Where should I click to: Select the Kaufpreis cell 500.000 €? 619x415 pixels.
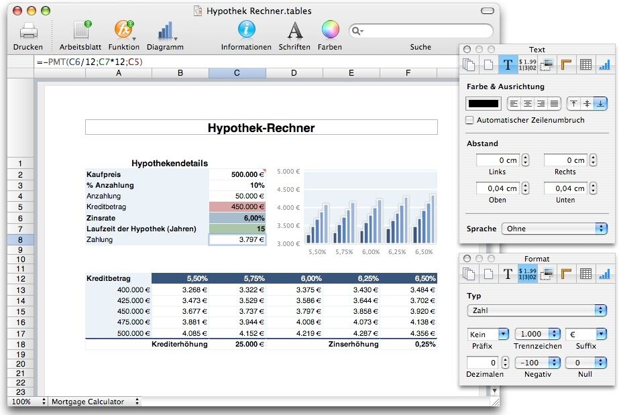[237, 174]
